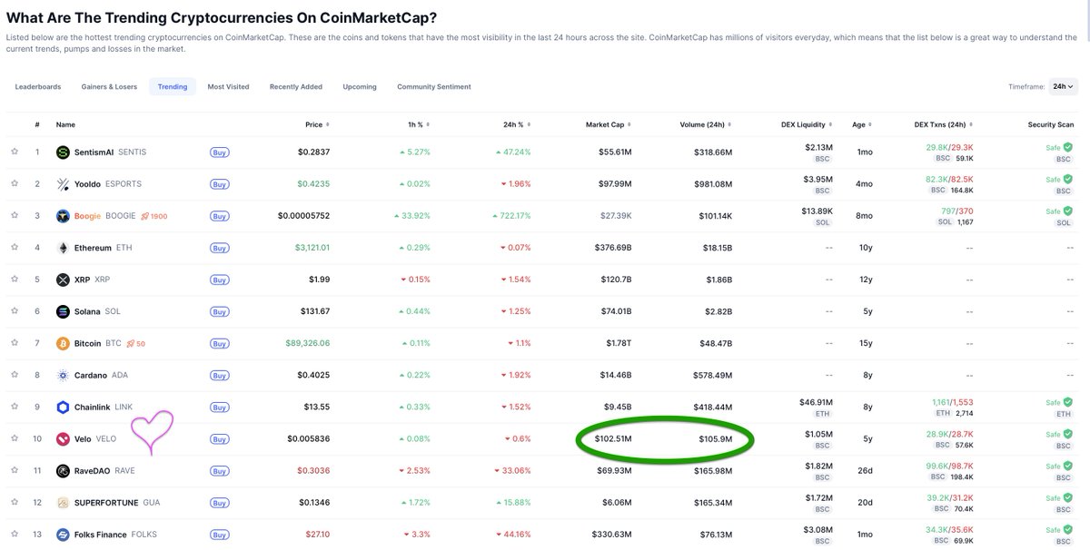Screen dimensions: 1090x550
Task: Click the XRP coin logo
Action: [63, 280]
